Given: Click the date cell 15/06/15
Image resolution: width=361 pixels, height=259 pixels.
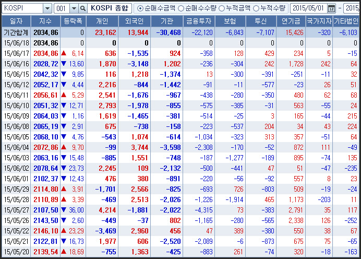Looking at the screenshot, I should [16, 75].
